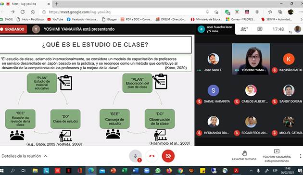This screenshot has width=303, height=175.
Task: Open WhatsApp from taskbar
Action: pos(158,171)
